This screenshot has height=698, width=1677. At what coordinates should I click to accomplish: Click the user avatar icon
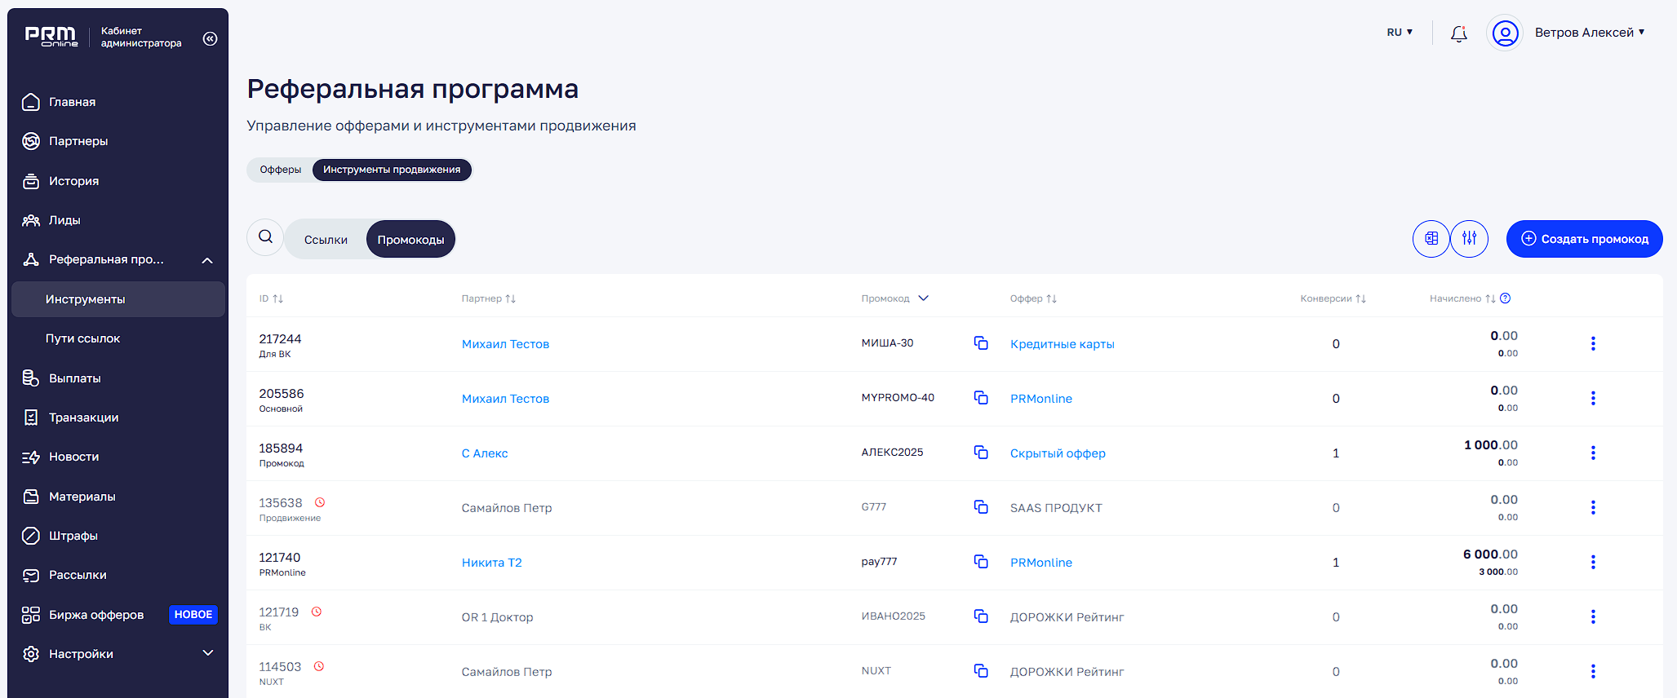click(1505, 33)
